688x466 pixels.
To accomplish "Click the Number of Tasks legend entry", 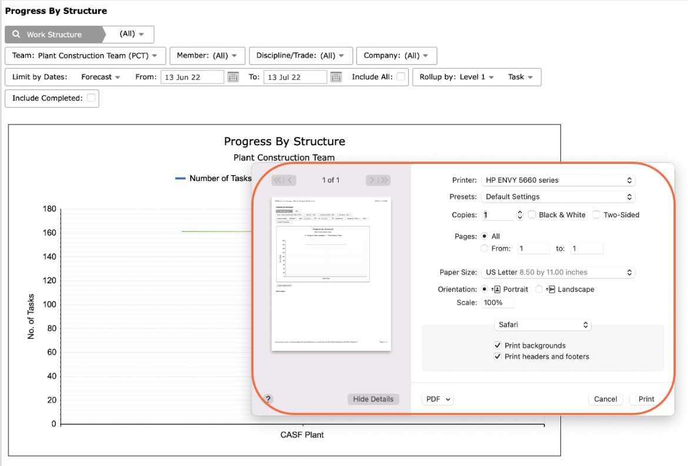I will [x=213, y=179].
